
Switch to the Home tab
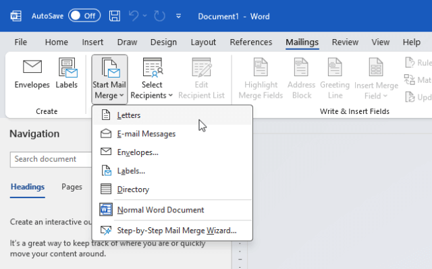57,42
